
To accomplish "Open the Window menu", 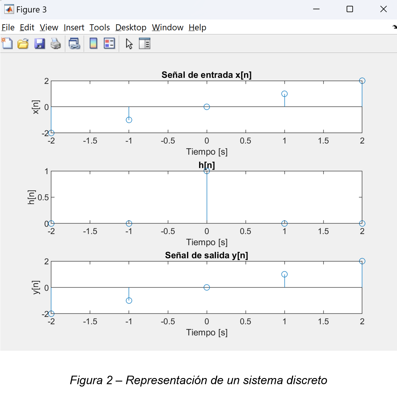I will point(168,28).
